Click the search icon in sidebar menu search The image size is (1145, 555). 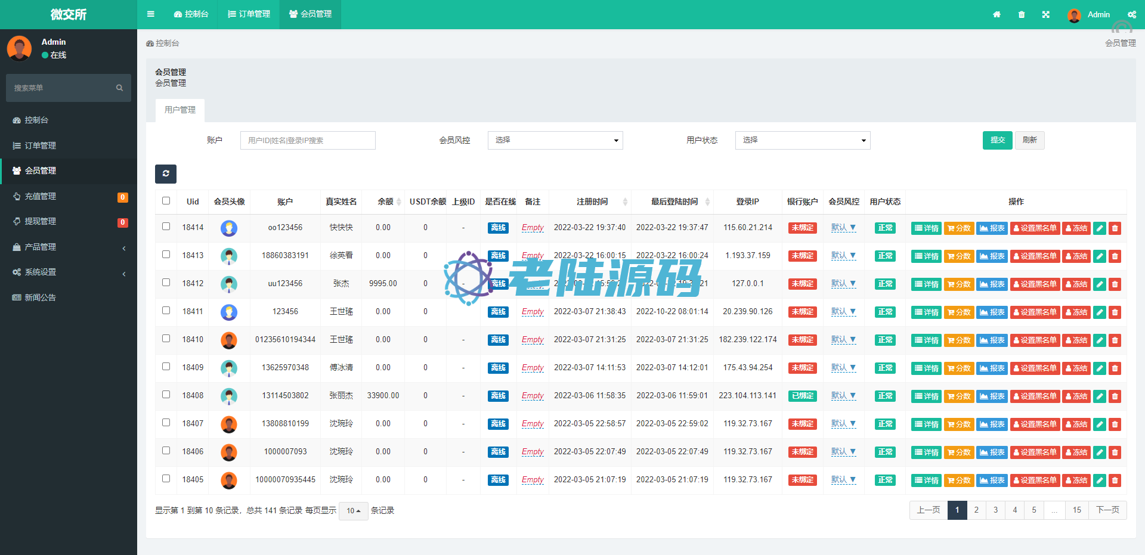tap(119, 88)
